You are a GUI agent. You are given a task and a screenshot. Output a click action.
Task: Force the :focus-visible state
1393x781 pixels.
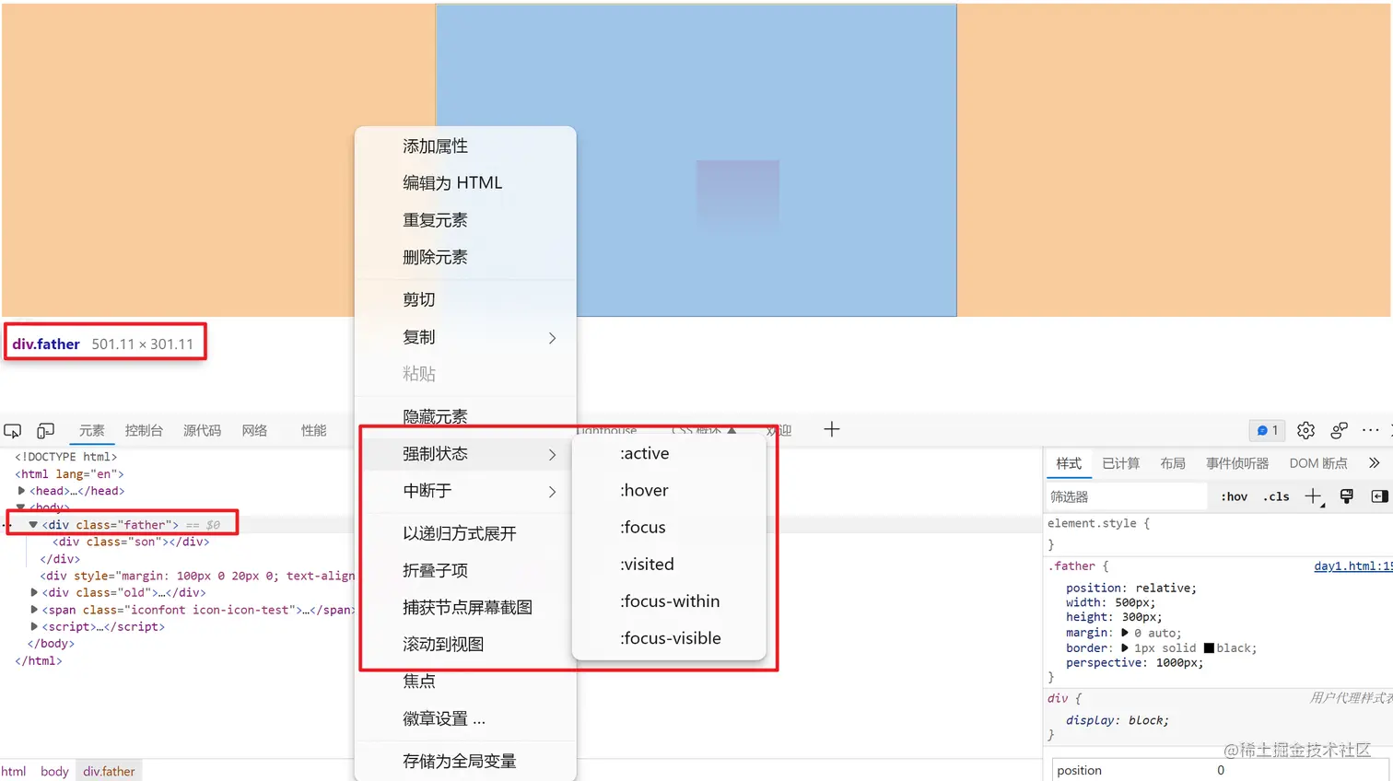[669, 637]
